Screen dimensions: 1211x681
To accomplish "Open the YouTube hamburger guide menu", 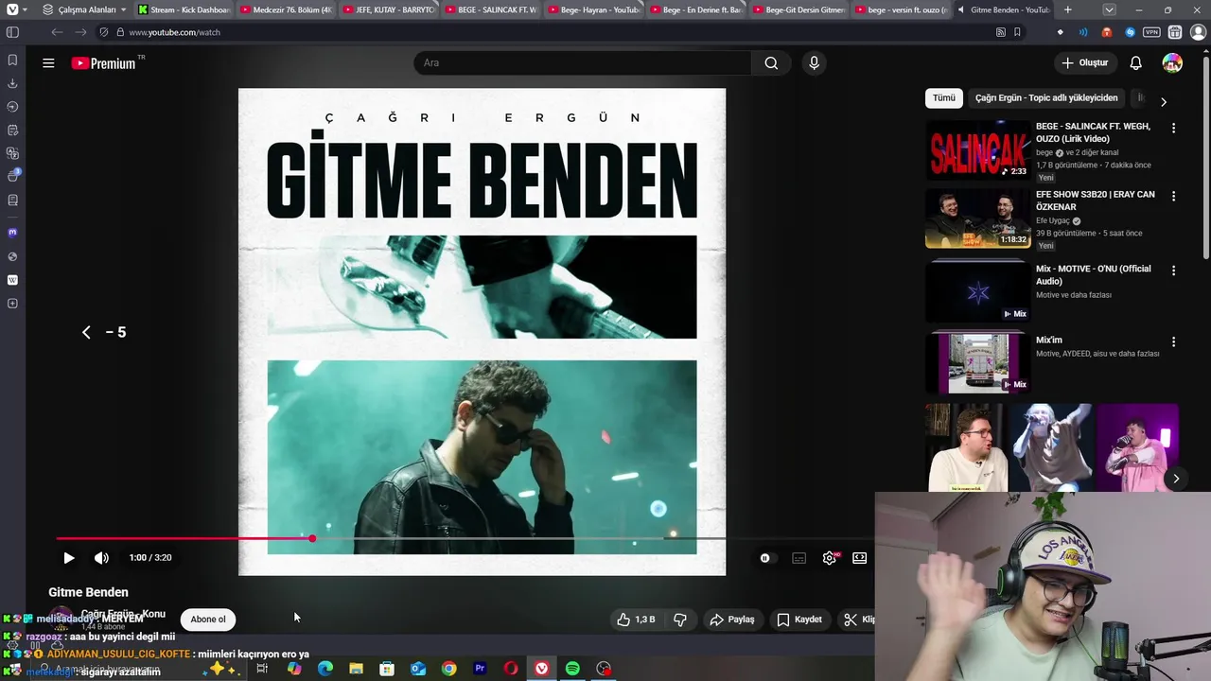I will pyautogui.click(x=48, y=63).
